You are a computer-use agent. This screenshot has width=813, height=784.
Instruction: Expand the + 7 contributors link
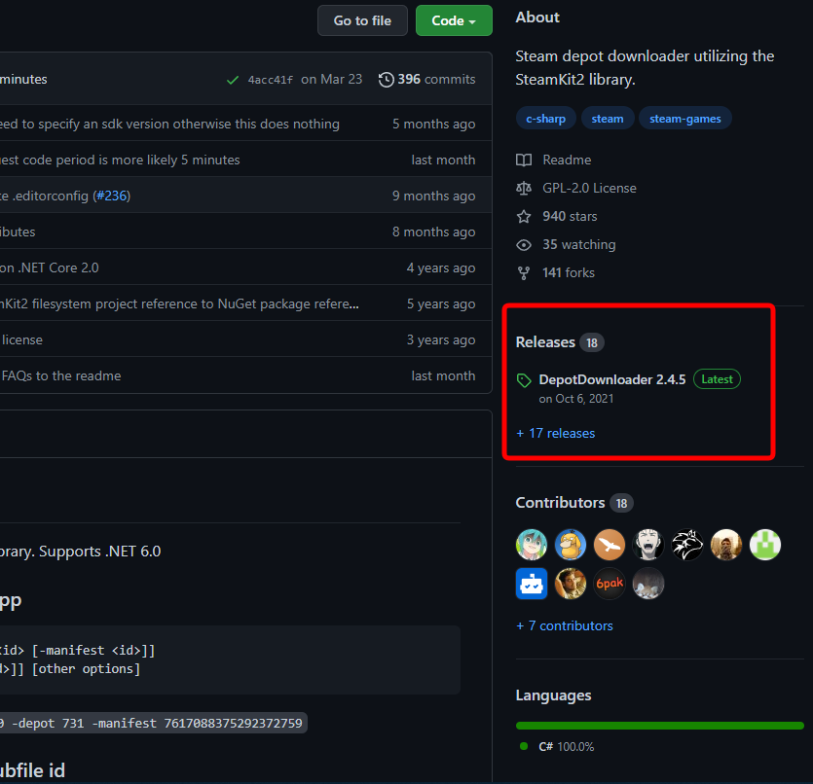[565, 625]
